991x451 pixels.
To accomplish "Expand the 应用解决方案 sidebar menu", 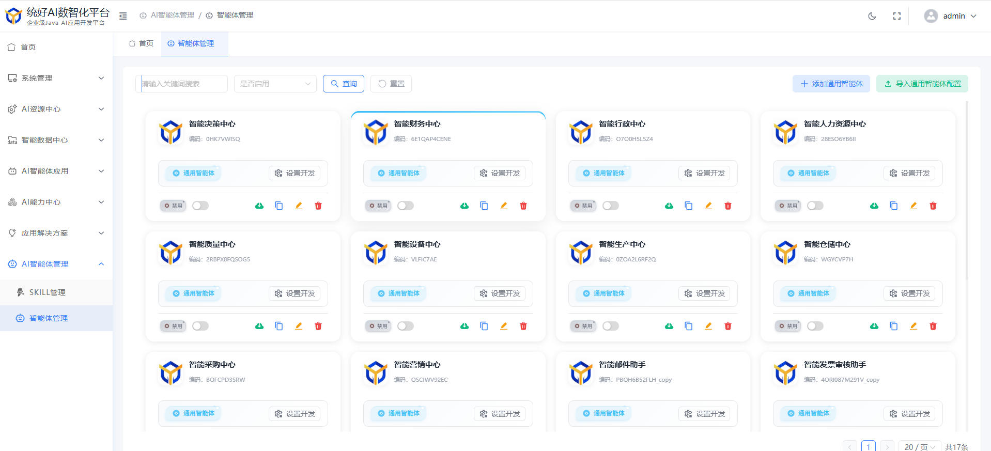I will [x=56, y=233].
